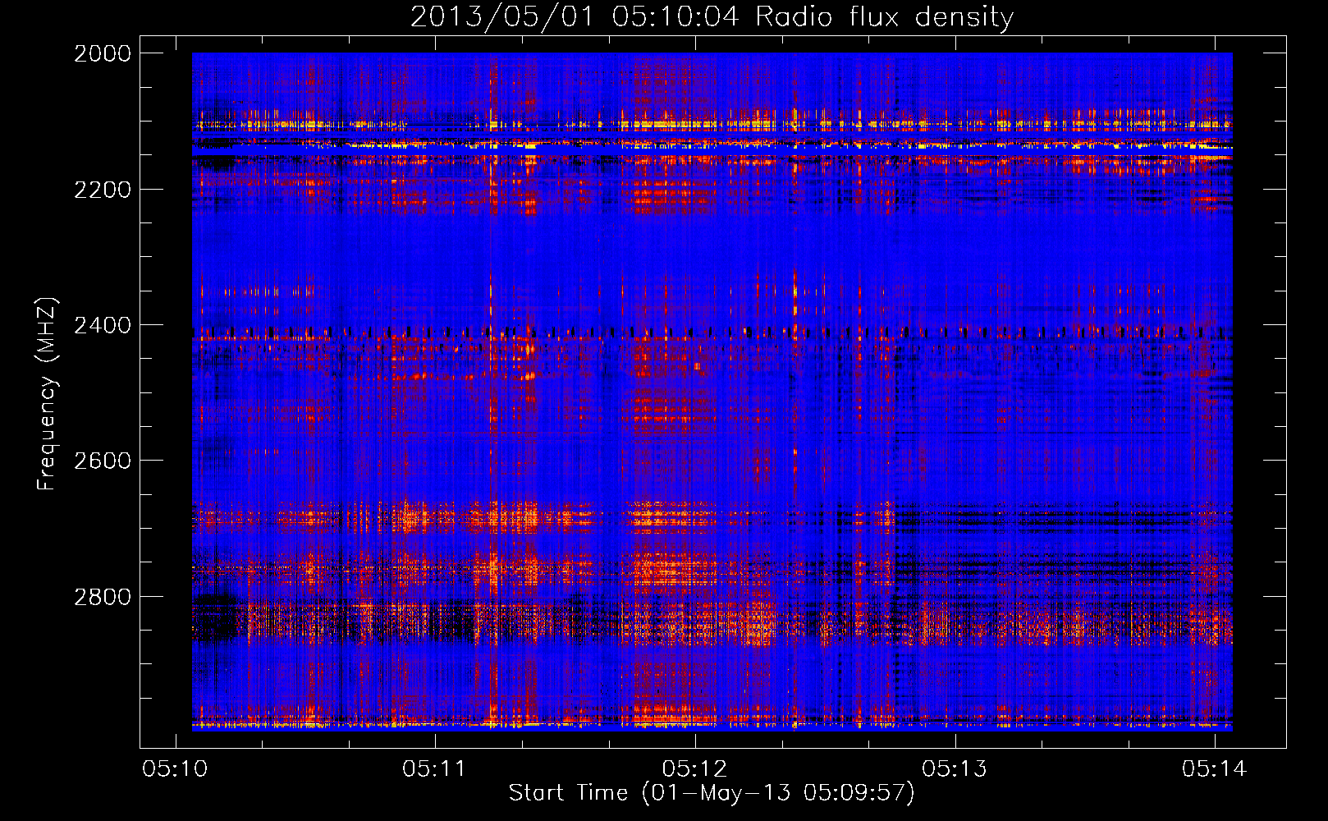Click the plot title 'Radio flux density'

point(884,17)
